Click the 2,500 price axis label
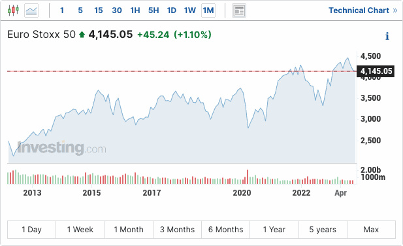Image resolution: width=403 pixels, height=246 pixels. coord(370,141)
